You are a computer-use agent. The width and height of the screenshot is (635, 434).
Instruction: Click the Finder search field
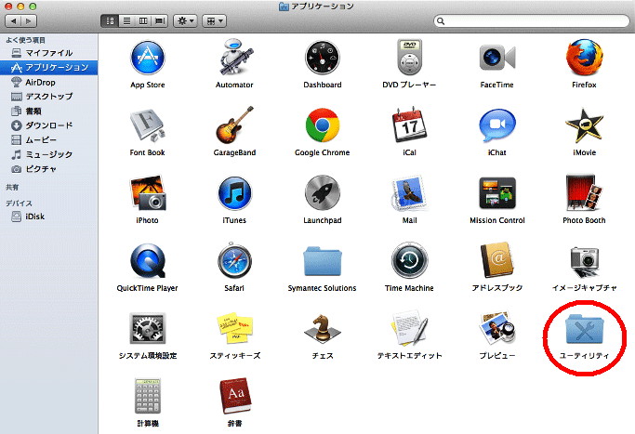[x=531, y=21]
